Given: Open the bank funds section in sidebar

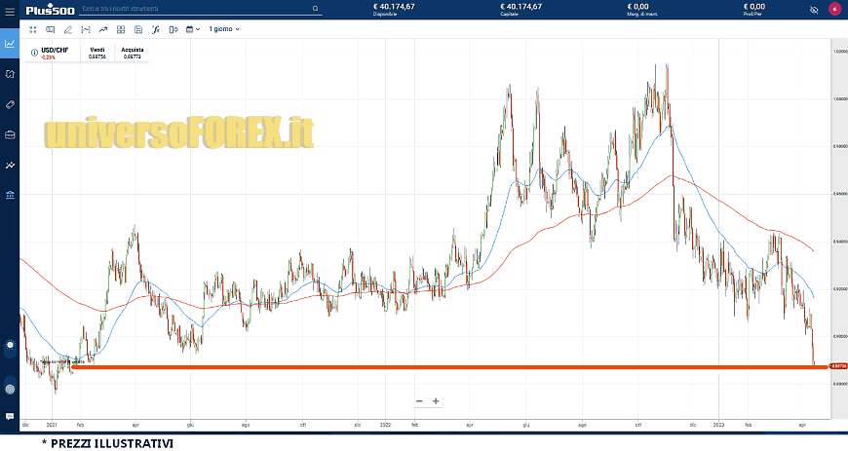Looking at the screenshot, I should 10,196.
